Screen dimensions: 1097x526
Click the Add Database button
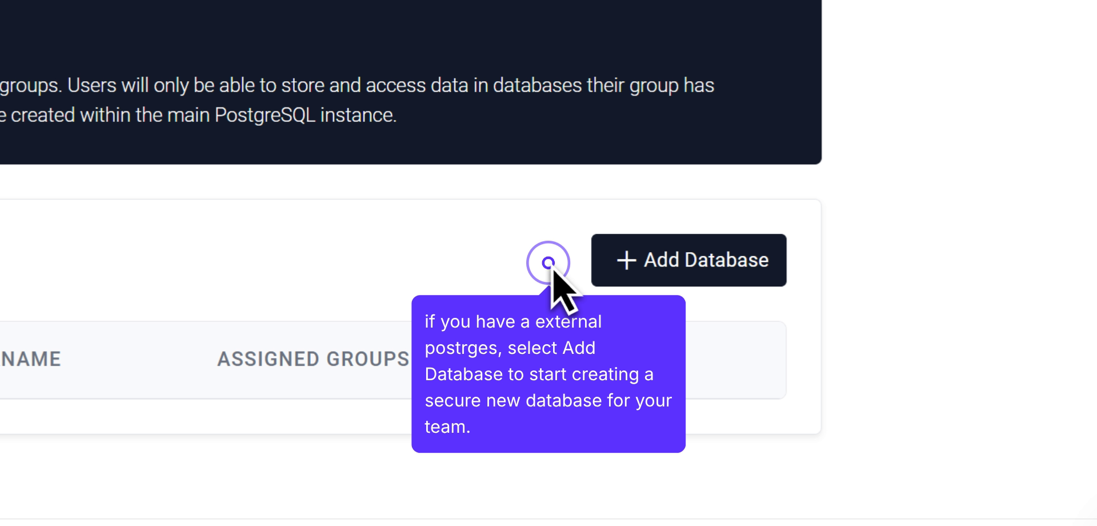(x=688, y=260)
